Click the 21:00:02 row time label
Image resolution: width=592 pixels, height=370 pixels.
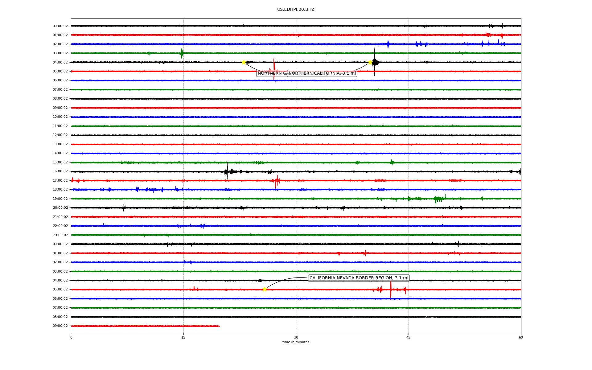click(x=60, y=217)
